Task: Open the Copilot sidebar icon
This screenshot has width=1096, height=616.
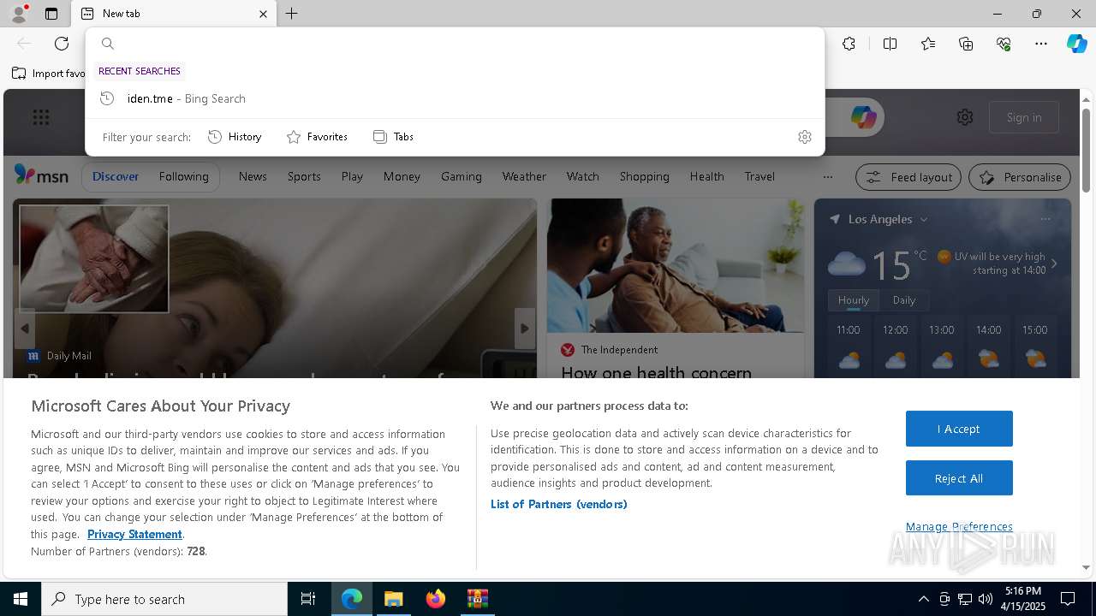Action: coord(1076,44)
